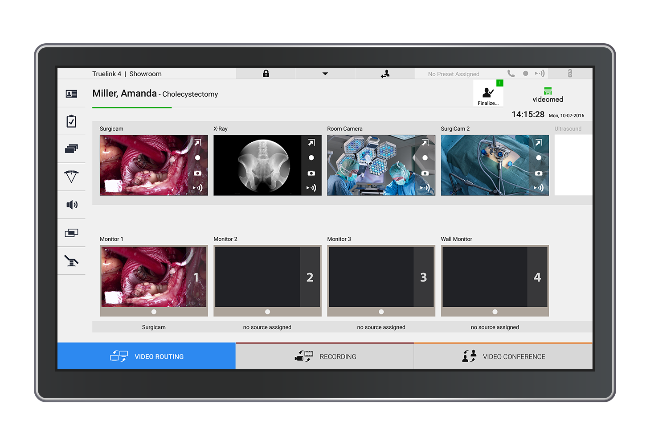Screen dimensions: 646x446
Task: Expand Surgicam source to fullscreen
Action: (x=198, y=143)
